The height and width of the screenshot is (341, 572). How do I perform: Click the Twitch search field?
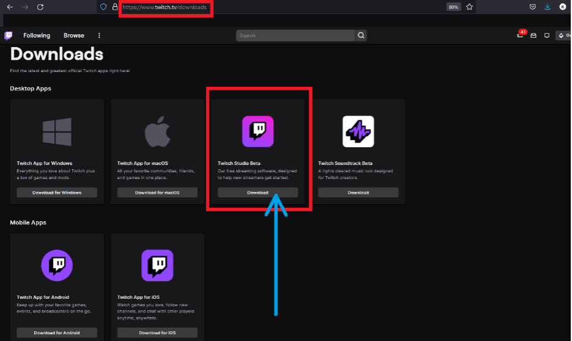[296, 35]
